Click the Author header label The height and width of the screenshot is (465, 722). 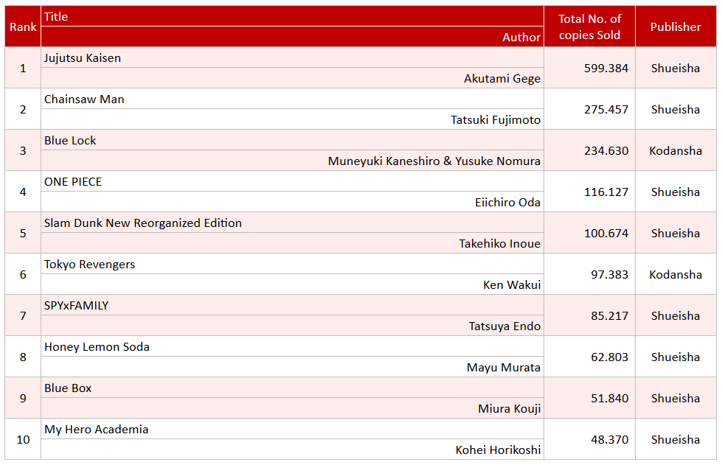(x=521, y=38)
